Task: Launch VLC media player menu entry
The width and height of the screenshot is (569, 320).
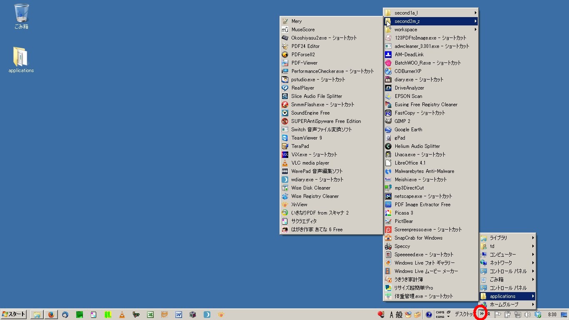Action: point(331,163)
